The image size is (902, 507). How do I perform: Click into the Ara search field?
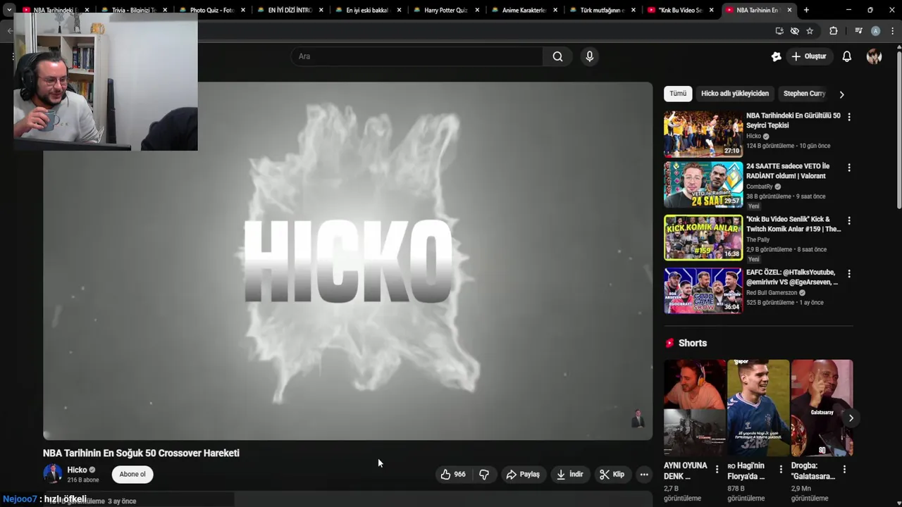pyautogui.click(x=417, y=56)
